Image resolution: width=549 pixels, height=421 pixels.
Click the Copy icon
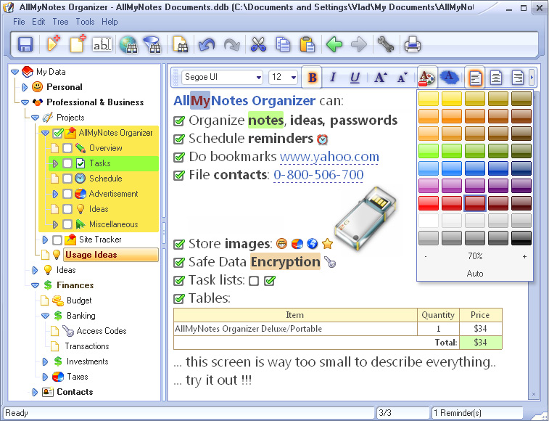click(283, 45)
